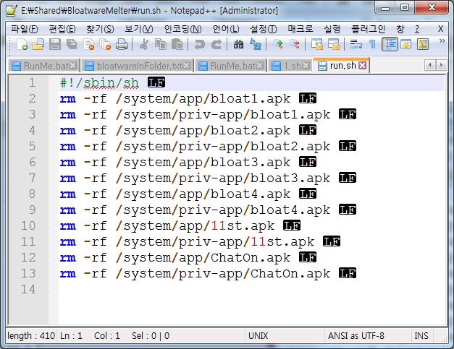Create a new file via toolbar icon
Image resolution: width=454 pixels, height=349 pixels.
(22, 45)
